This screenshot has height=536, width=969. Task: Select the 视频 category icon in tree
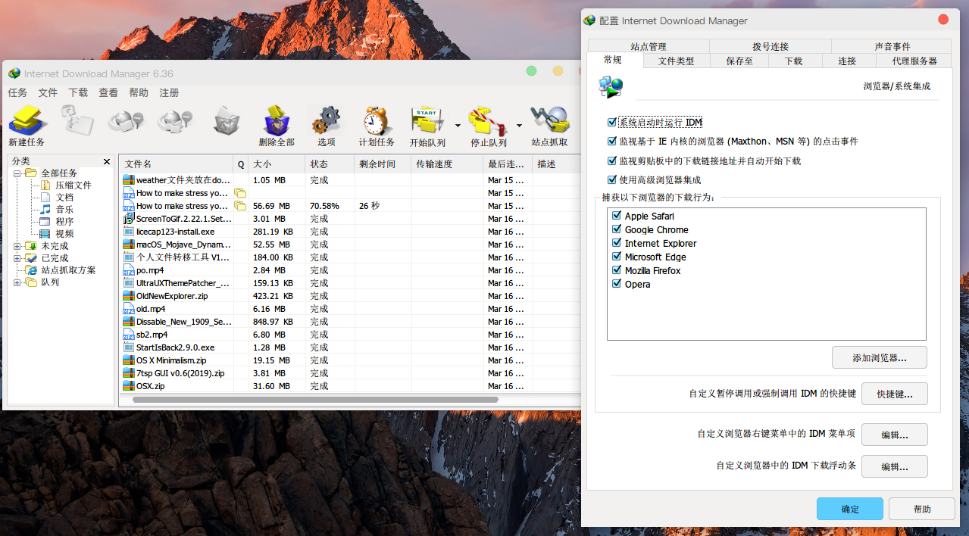tap(45, 234)
